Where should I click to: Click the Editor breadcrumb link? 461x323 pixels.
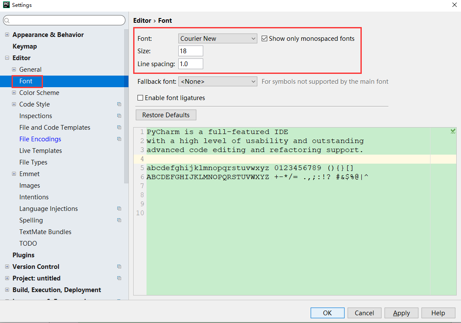click(142, 21)
